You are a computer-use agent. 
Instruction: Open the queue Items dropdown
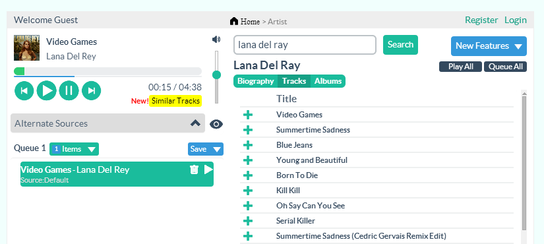(x=75, y=149)
